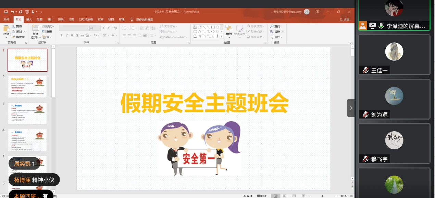Expand the collapsed side panel arrow
Viewport: 435px width, 198px height.
point(351,108)
